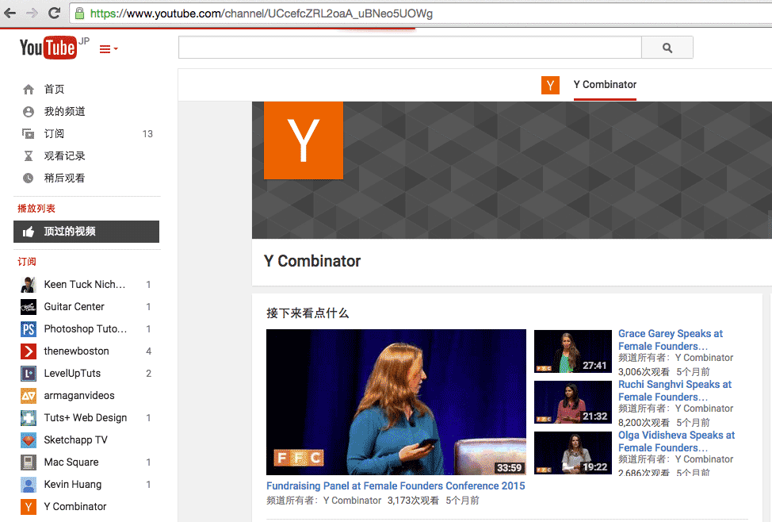Viewport: 772px width, 522px height.
Task: Click the browser back arrow
Action: pyautogui.click(x=10, y=13)
